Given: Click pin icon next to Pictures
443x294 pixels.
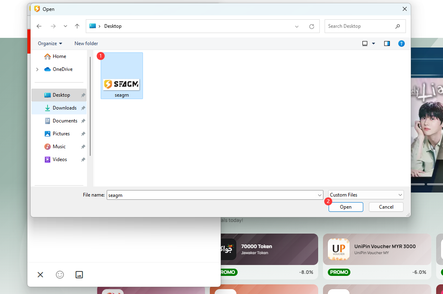Looking at the screenshot, I should 83,134.
